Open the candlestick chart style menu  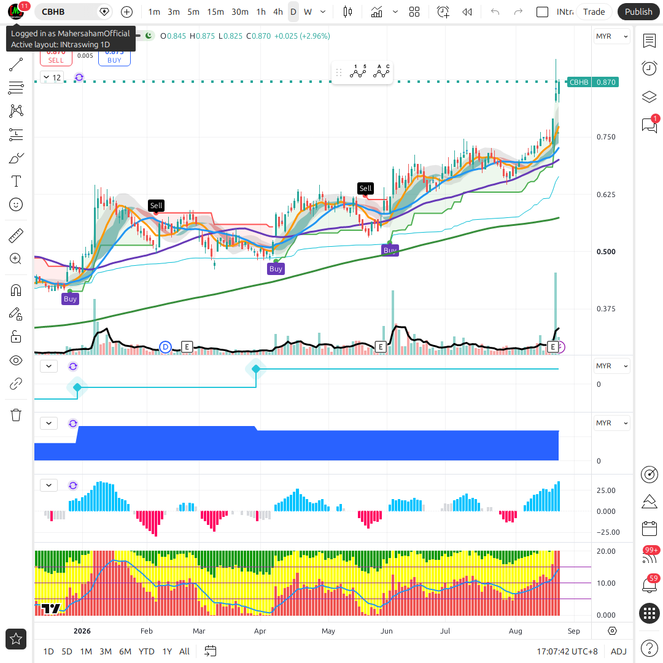[x=347, y=12]
